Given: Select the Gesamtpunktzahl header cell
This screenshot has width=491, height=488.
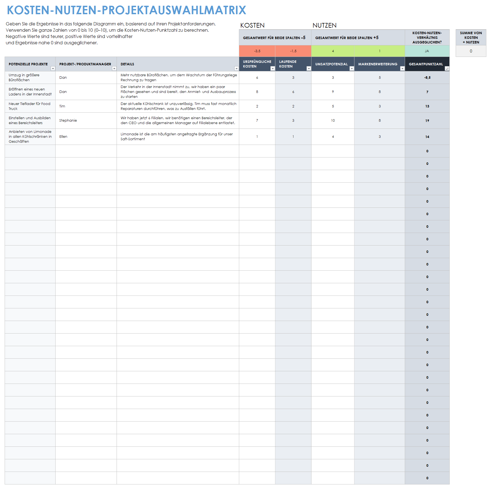Looking at the screenshot, I should point(427,64).
